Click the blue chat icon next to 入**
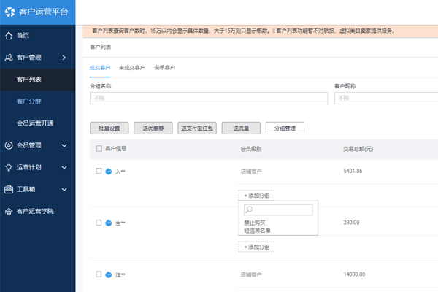The image size is (438, 292). coord(109,172)
